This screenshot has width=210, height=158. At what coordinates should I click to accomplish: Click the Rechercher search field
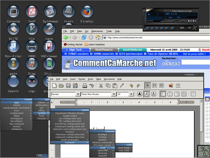196,63
